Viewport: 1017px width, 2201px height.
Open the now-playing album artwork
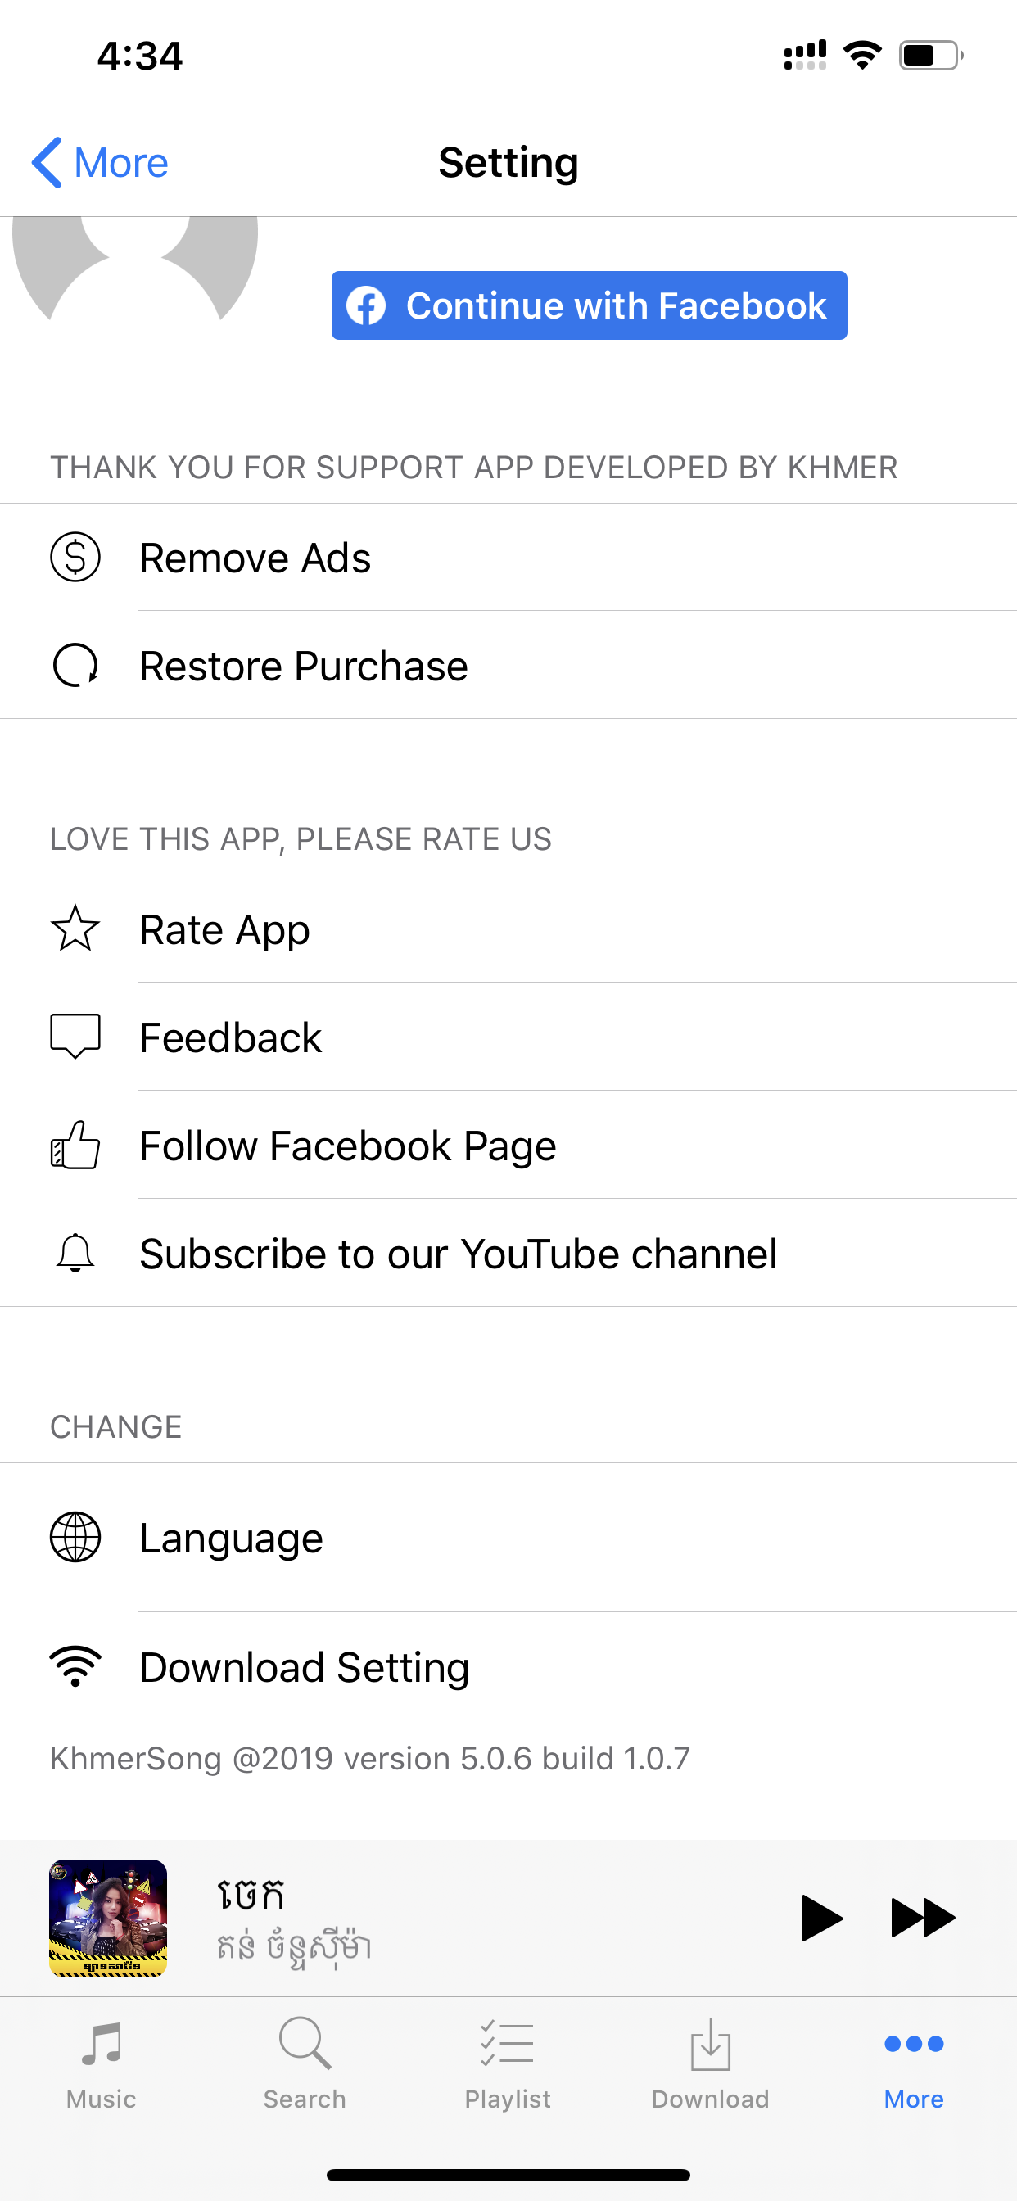(109, 1918)
